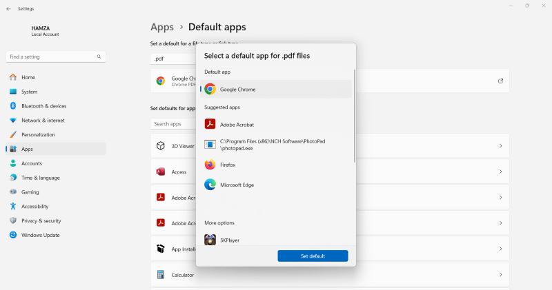Image resolution: width=552 pixels, height=290 pixels.
Task: Open Accounts settings
Action: pyautogui.click(x=56, y=163)
